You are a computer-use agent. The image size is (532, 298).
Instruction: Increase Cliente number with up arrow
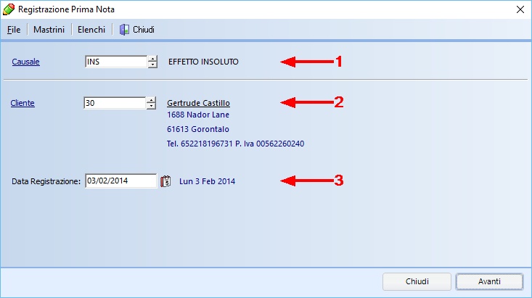(x=152, y=100)
